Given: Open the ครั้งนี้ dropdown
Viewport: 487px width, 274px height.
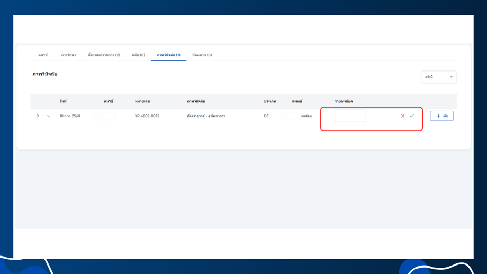Looking at the screenshot, I should tap(438, 77).
